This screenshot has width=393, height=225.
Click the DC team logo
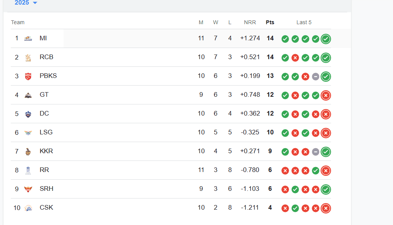[28, 114]
